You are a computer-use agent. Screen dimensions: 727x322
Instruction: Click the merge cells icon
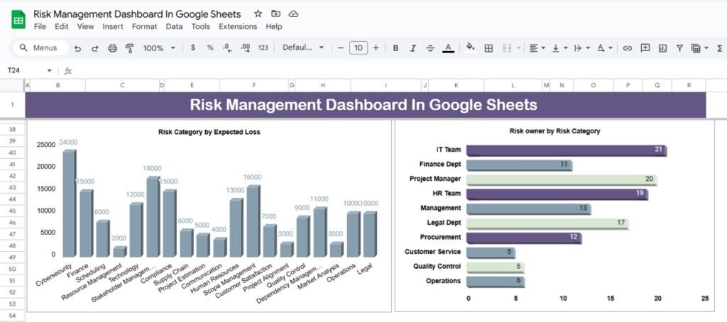point(507,48)
